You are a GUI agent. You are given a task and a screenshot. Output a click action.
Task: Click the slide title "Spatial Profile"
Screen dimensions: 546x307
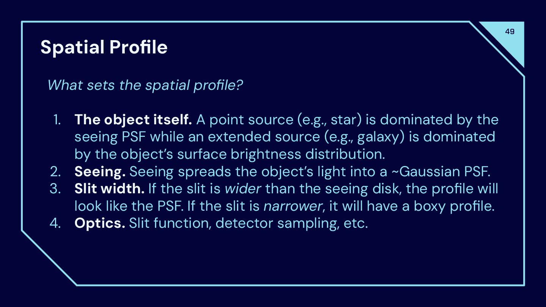coord(104,47)
